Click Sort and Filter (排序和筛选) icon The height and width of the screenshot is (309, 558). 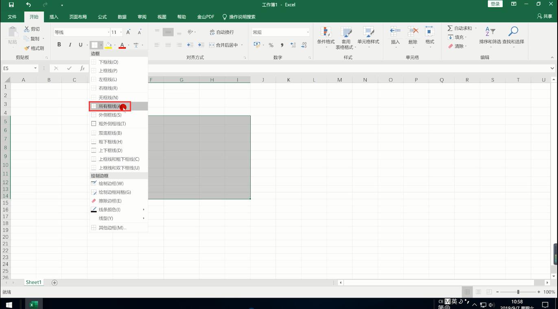point(490,32)
